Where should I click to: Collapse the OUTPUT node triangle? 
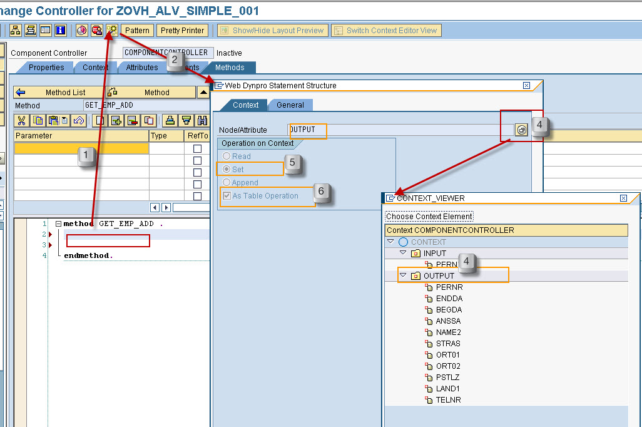(x=403, y=275)
